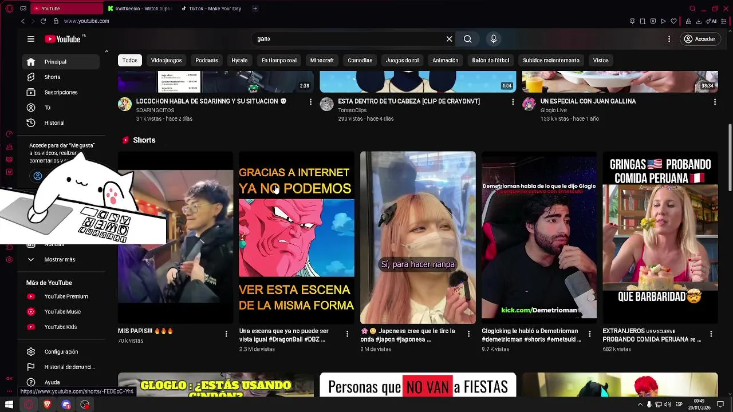Select the Animación filter chip
Screen dimensions: 733x412
point(445,60)
